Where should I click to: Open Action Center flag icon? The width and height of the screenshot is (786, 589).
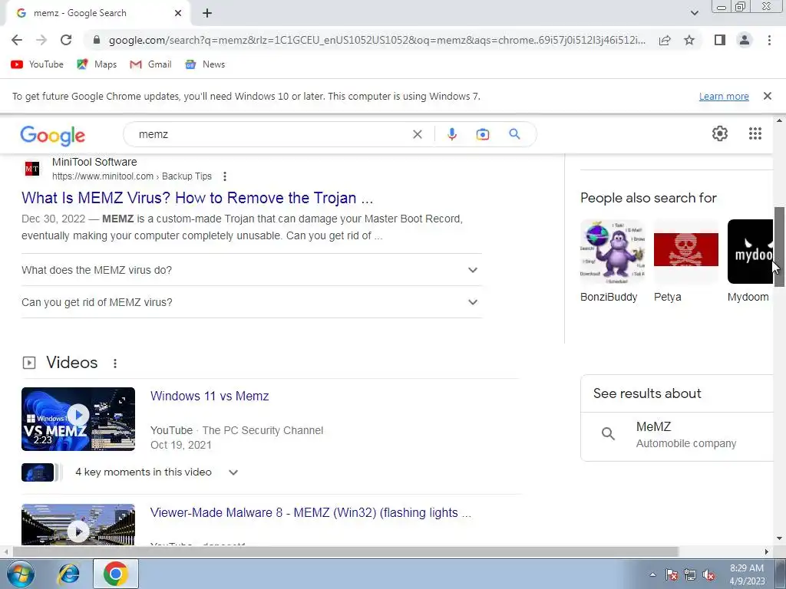[671, 574]
